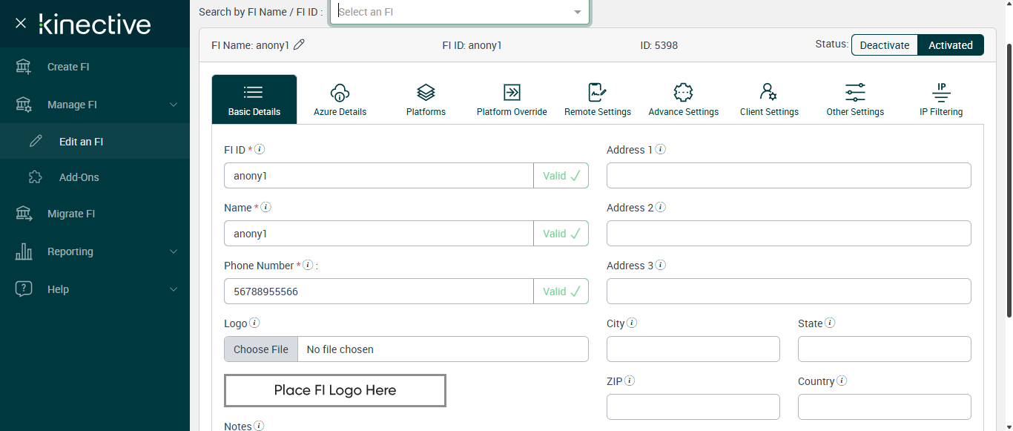The height and width of the screenshot is (431, 1013).
Task: Select Add-Ons in the sidebar
Action: tap(79, 177)
